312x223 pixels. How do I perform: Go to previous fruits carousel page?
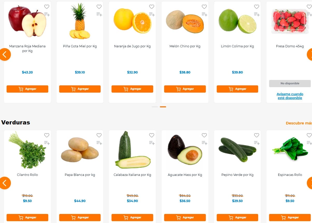point(5,55)
